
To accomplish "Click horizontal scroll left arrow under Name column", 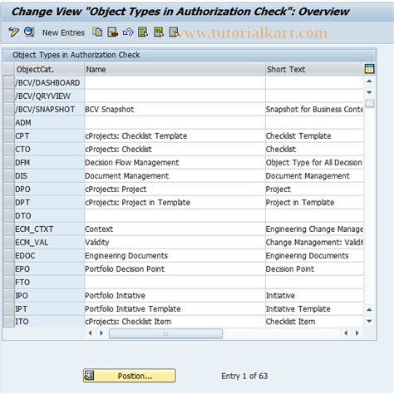I will (91, 333).
